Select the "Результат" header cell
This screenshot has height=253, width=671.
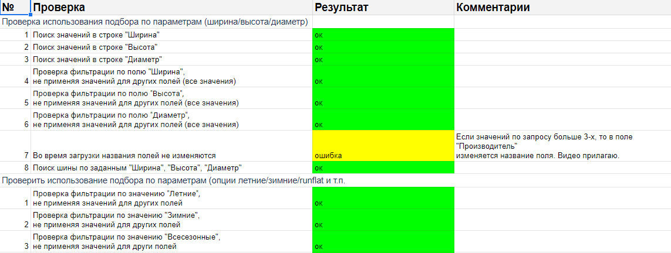pos(383,7)
